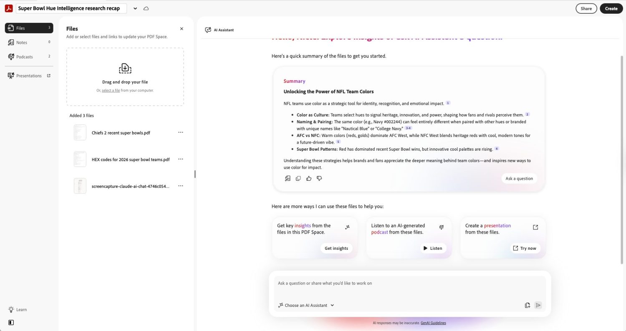The width and height of the screenshot is (626, 331).
Task: Click 'Added 3 files' label
Action: click(82, 116)
